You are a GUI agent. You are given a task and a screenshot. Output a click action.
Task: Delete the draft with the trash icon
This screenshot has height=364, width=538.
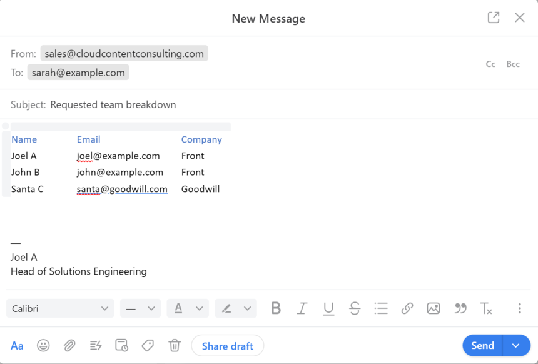174,345
